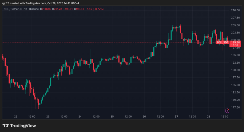Screen dimensions: 244x132
Task: Click the pink lightning bolt icon
Action: [x=227, y=110]
